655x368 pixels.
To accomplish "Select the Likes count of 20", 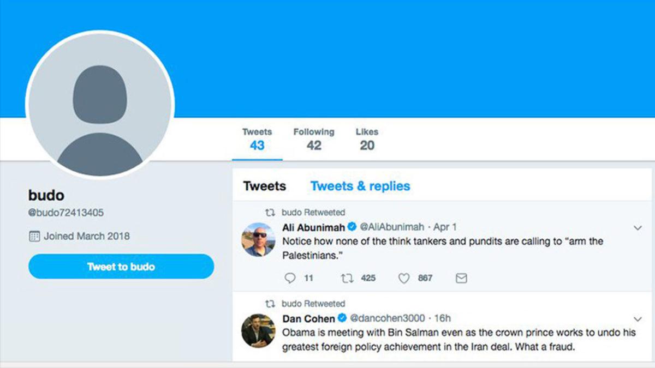I will (x=367, y=139).
